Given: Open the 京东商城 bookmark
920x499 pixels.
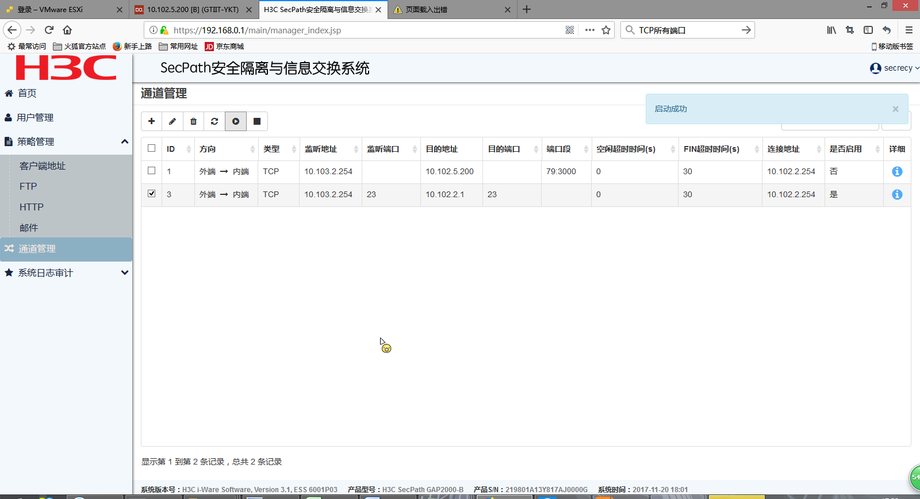Looking at the screenshot, I should (224, 47).
